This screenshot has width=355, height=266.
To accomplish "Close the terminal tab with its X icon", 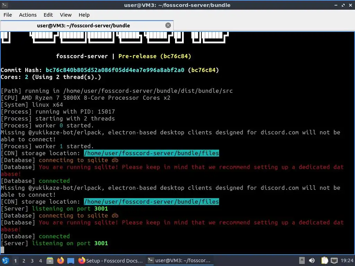I will [x=168, y=25].
